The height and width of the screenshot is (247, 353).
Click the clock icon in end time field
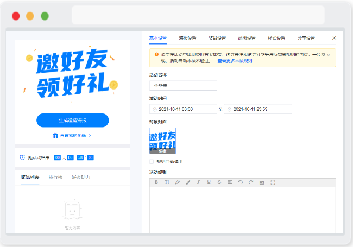(229, 110)
